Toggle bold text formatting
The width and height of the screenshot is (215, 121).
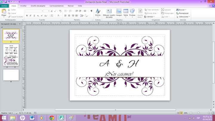[27, 16]
